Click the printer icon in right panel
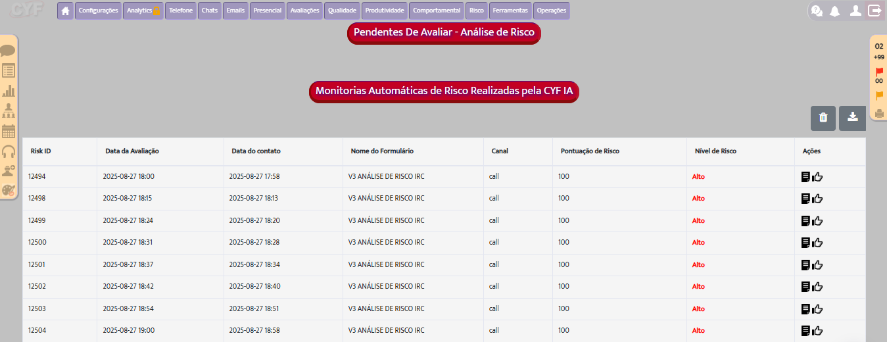This screenshot has height=342, width=887. tap(879, 113)
